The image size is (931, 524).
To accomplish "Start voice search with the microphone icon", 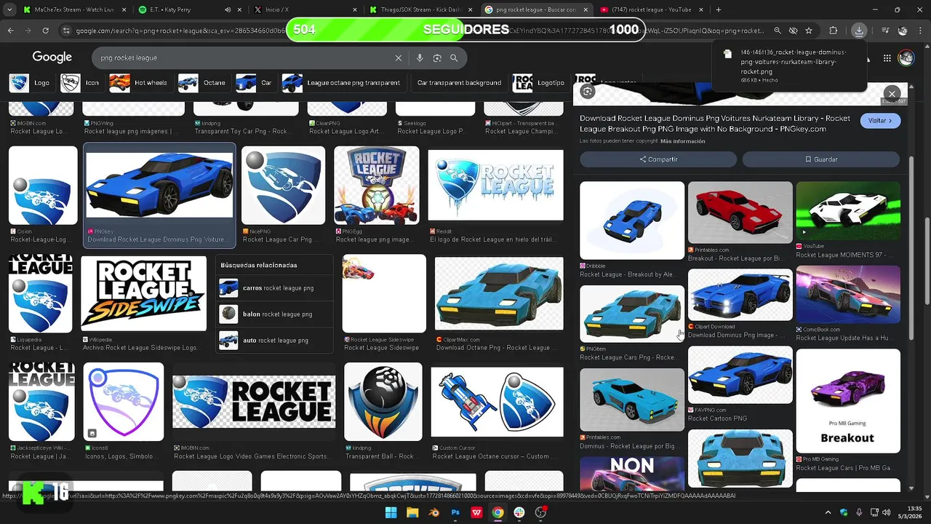I will (420, 57).
